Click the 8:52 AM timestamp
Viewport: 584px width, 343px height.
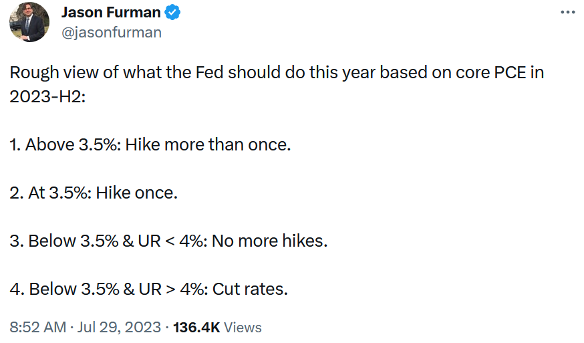pos(37,327)
